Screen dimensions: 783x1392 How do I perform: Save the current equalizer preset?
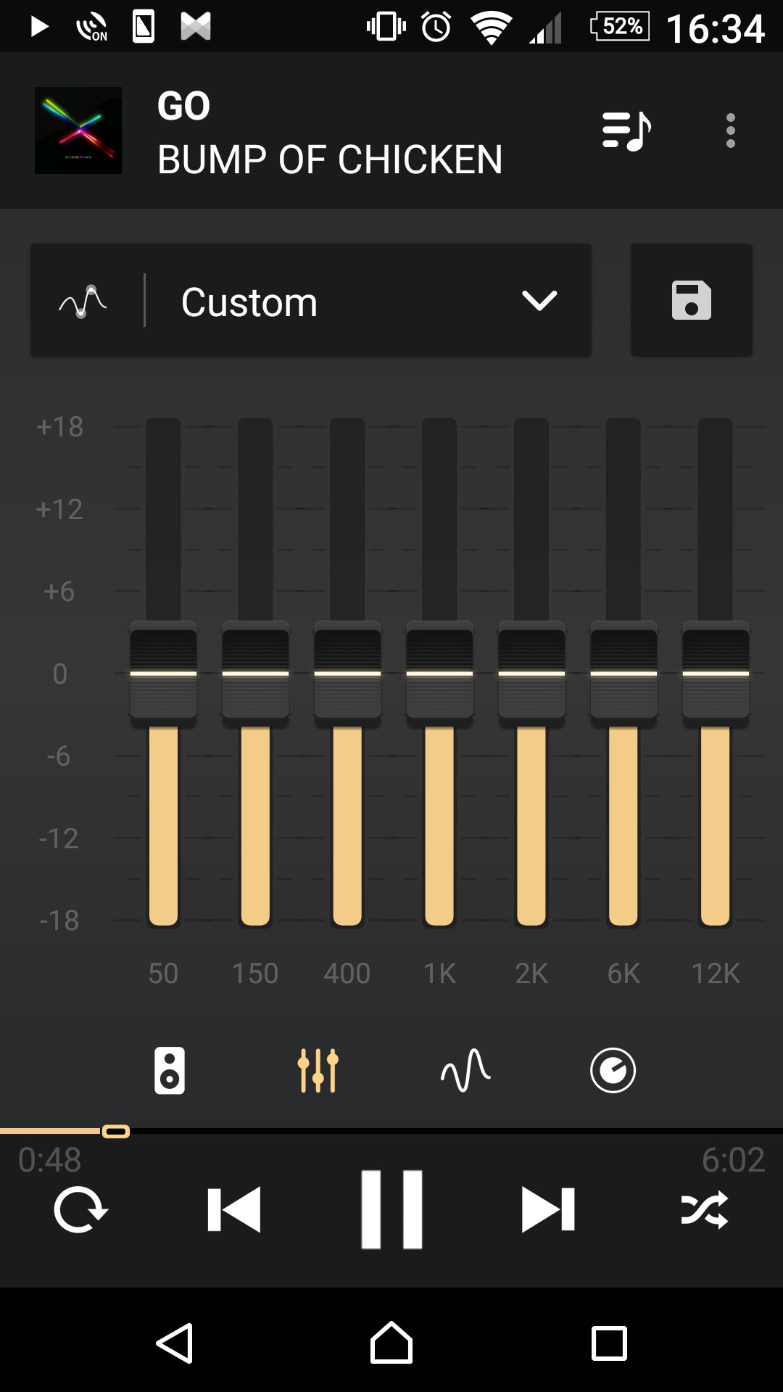691,300
